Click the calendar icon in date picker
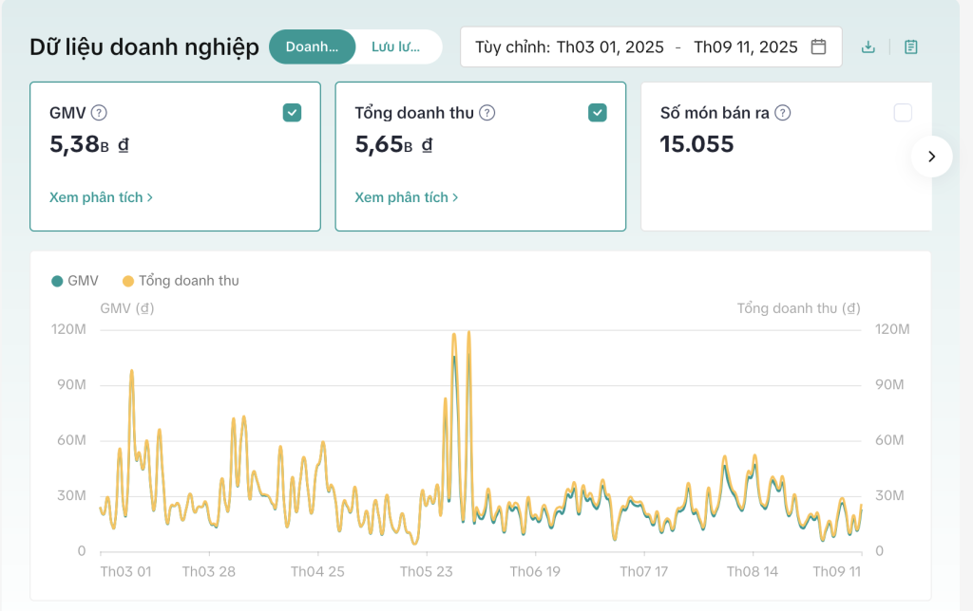Screen dimensions: 973x611 [x=818, y=46]
